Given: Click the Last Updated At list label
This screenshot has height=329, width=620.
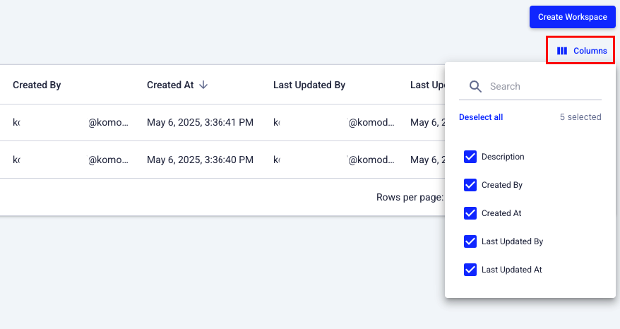Looking at the screenshot, I should tap(512, 270).
